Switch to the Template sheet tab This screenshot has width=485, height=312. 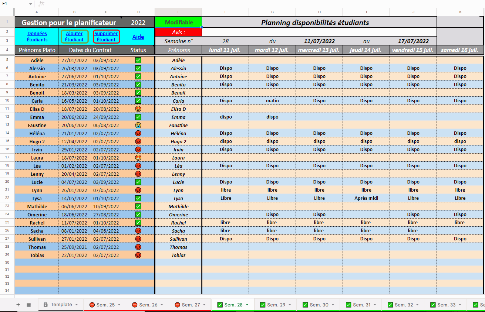[x=61, y=305]
